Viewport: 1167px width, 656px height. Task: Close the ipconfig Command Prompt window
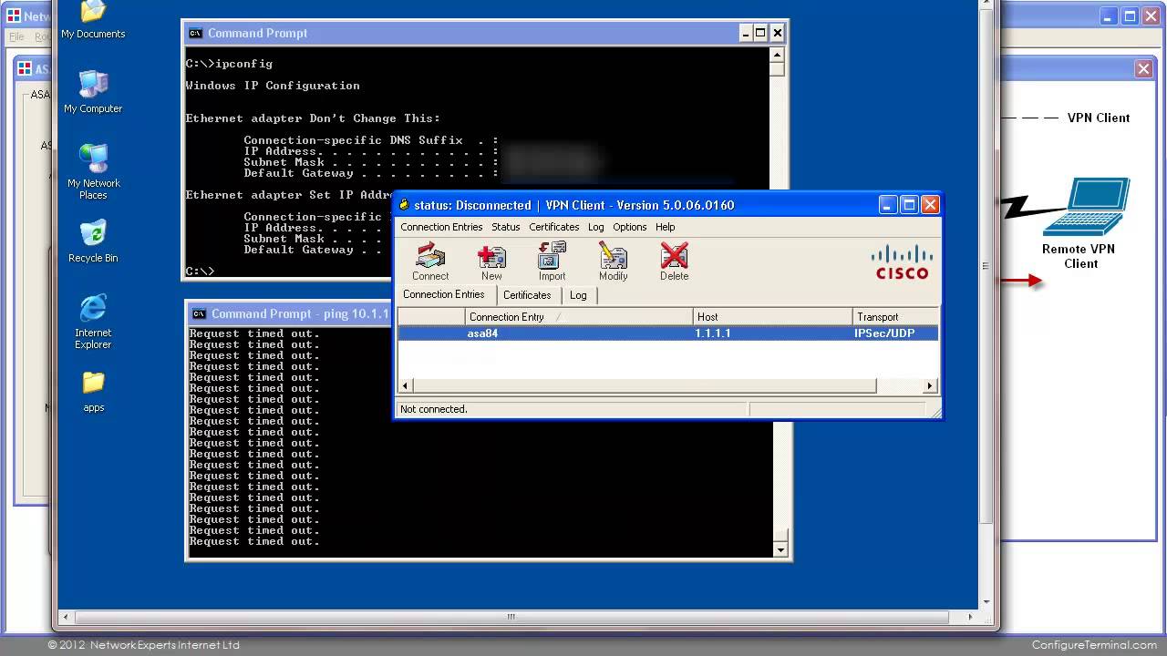click(777, 33)
